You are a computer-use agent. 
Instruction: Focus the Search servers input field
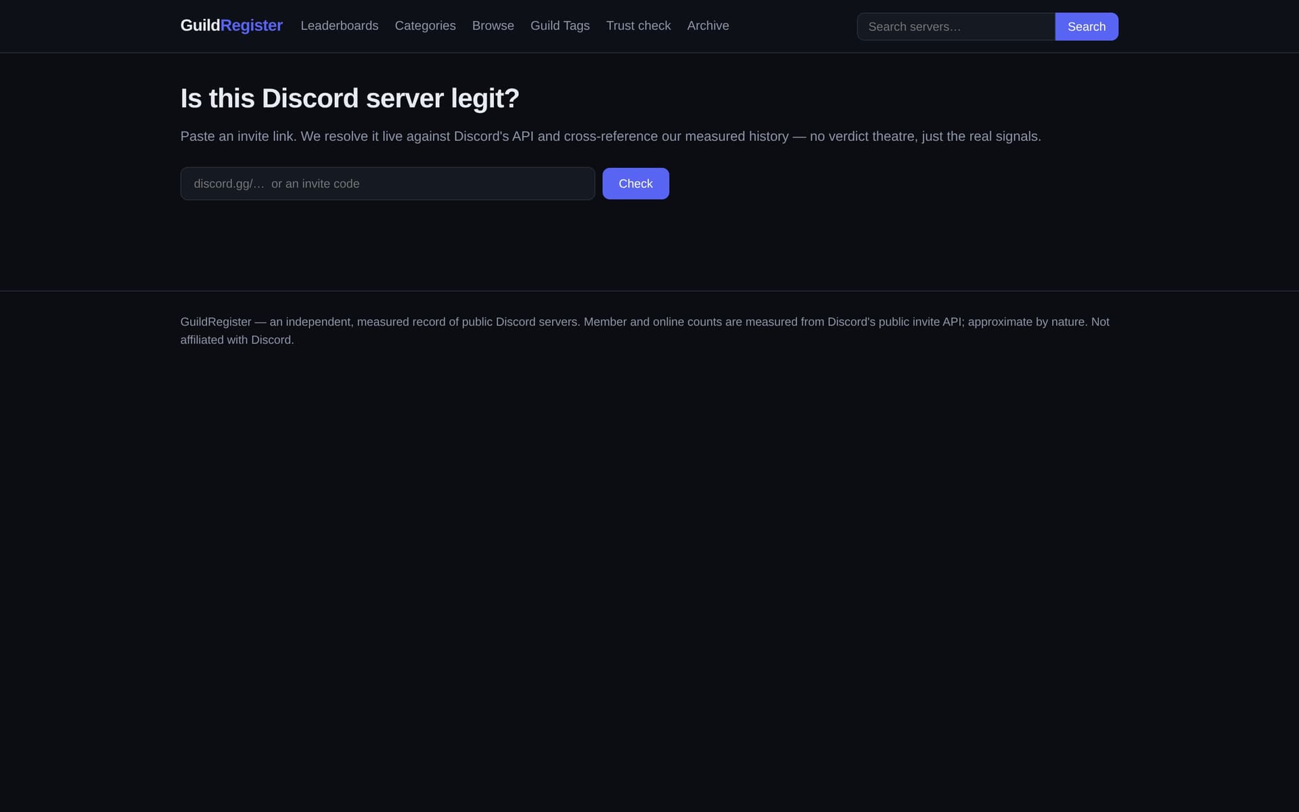pyautogui.click(x=956, y=26)
